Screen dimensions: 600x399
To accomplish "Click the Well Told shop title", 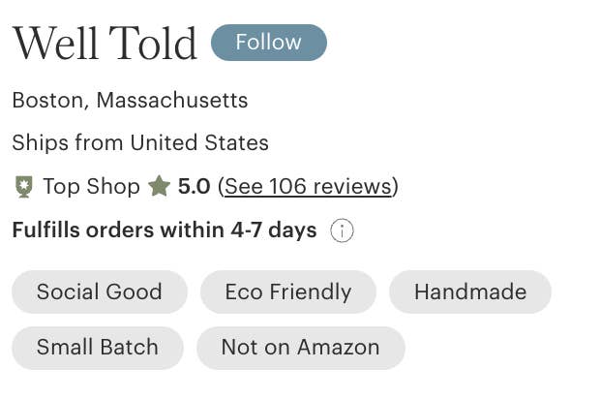I will pyautogui.click(x=105, y=44).
